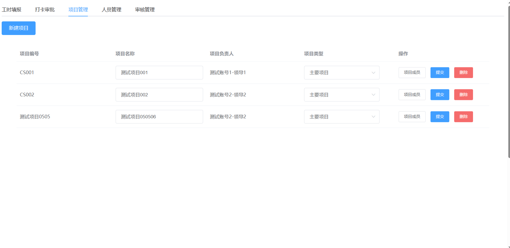View 项目成员 for CS001
The image size is (510, 248).
(x=412, y=72)
